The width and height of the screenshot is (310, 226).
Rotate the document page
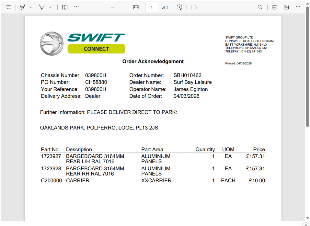tap(179, 7)
